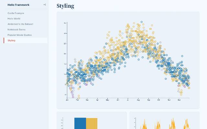
Task: Click the orange area chart card
Action: click(164, 121)
